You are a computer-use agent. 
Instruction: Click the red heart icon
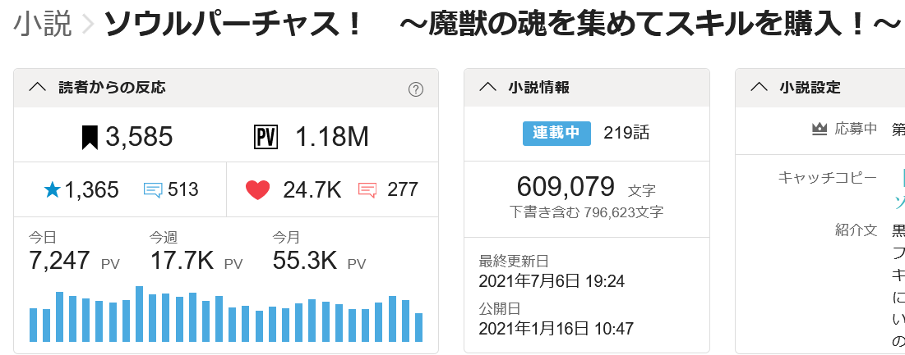point(257,190)
